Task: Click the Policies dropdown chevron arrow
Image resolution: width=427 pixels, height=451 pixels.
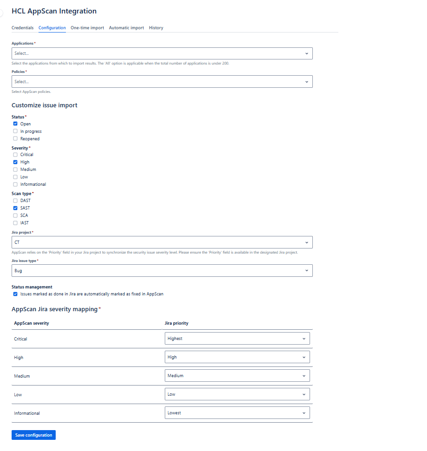Action: [x=307, y=82]
